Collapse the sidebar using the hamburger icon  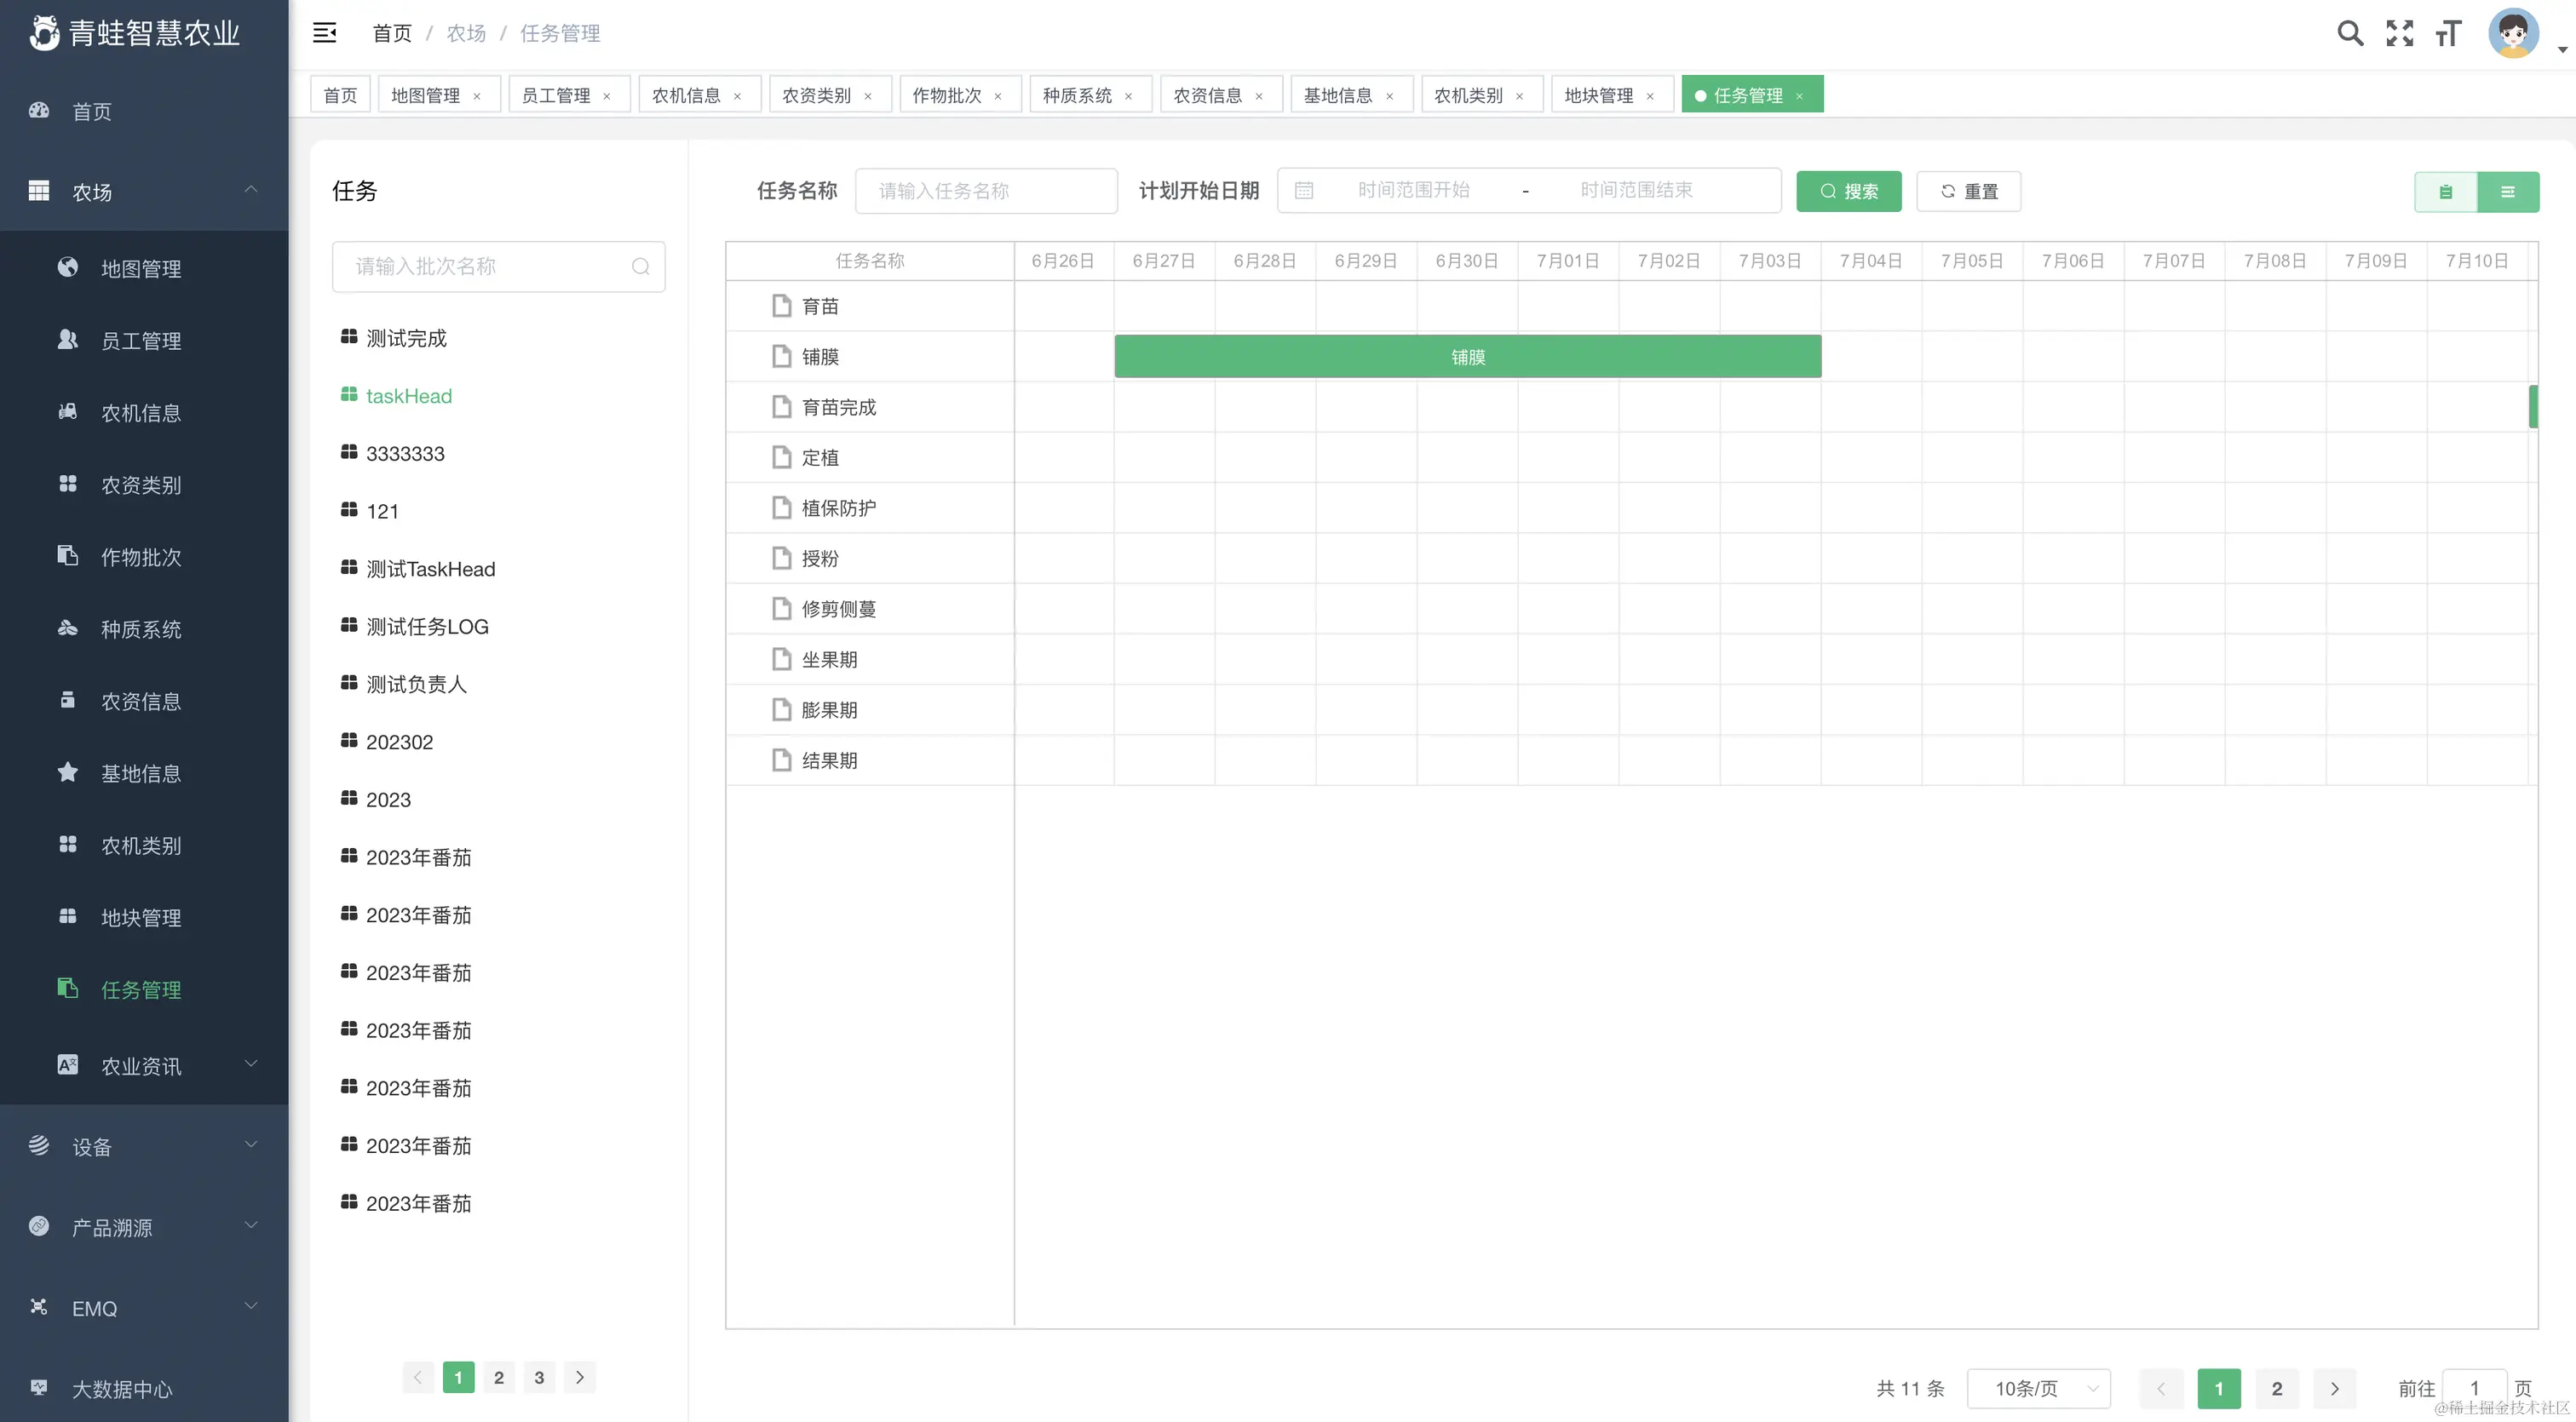(324, 32)
